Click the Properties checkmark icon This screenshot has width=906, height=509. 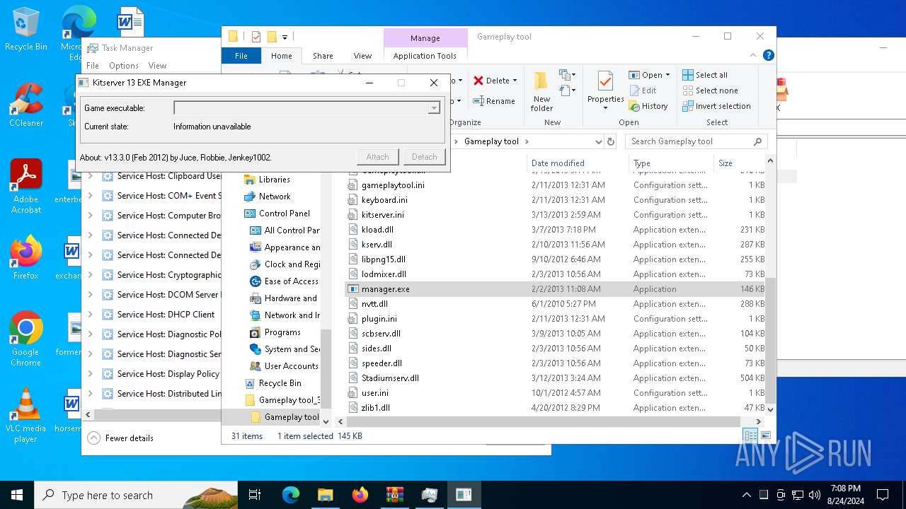(605, 81)
